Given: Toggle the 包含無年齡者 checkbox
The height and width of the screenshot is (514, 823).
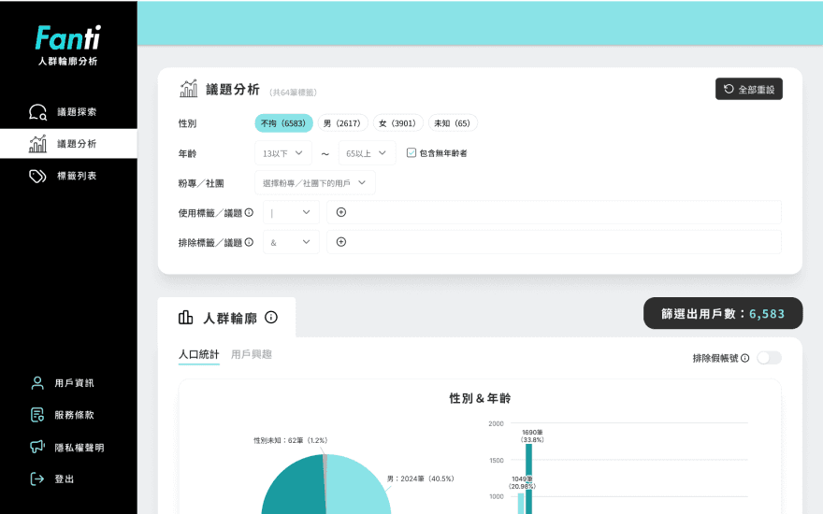Looking at the screenshot, I should (411, 152).
